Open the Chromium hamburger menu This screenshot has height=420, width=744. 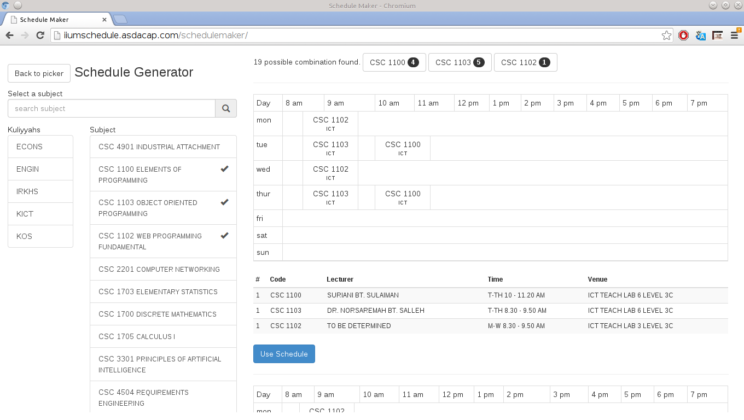tap(735, 36)
